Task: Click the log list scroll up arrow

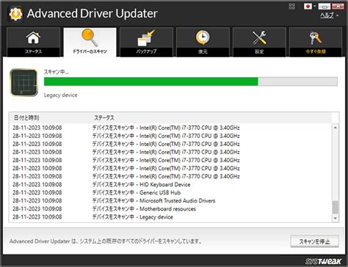Action: (x=336, y=128)
